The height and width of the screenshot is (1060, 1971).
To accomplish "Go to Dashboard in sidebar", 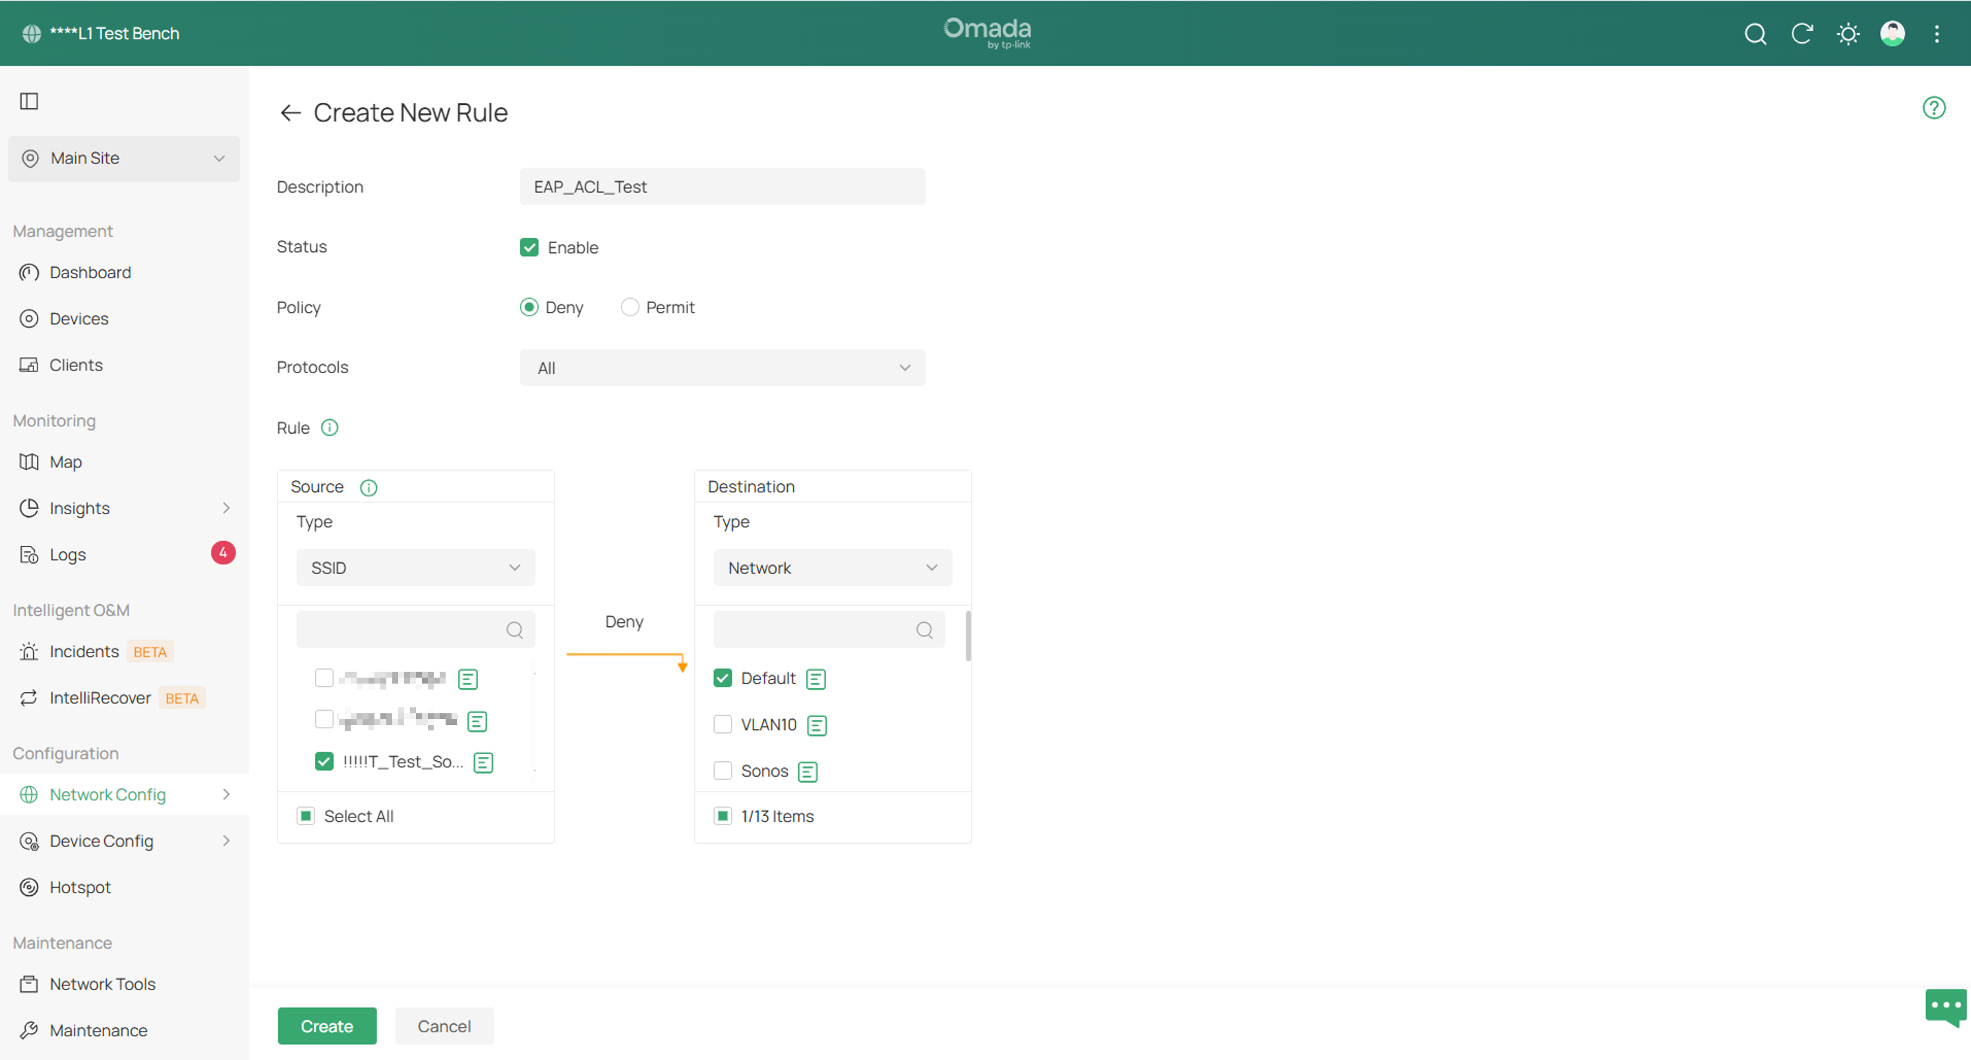I will tap(90, 272).
